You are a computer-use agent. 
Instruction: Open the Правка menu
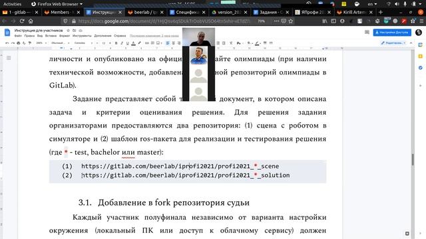click(29, 36)
